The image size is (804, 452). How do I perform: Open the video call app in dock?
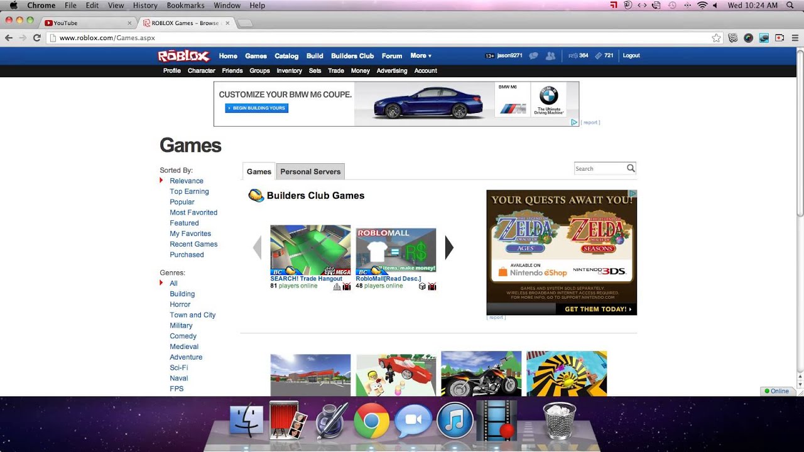[413, 420]
